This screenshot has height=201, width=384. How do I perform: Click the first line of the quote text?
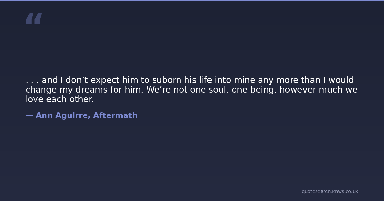[189, 80]
